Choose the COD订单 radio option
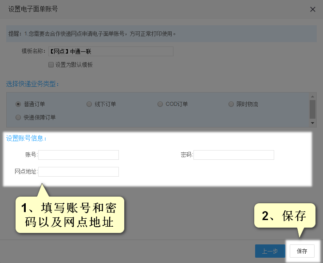Screen dimensions: 323x263 [x=160, y=104]
